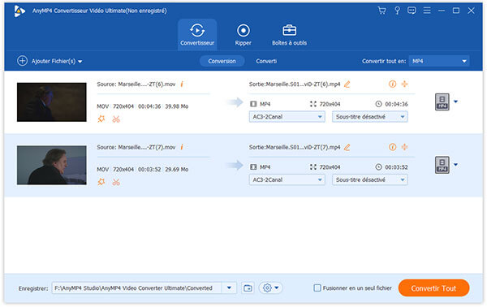487x307 pixels.
Task: Click Ajouter Fichier(s) button
Action: point(50,61)
